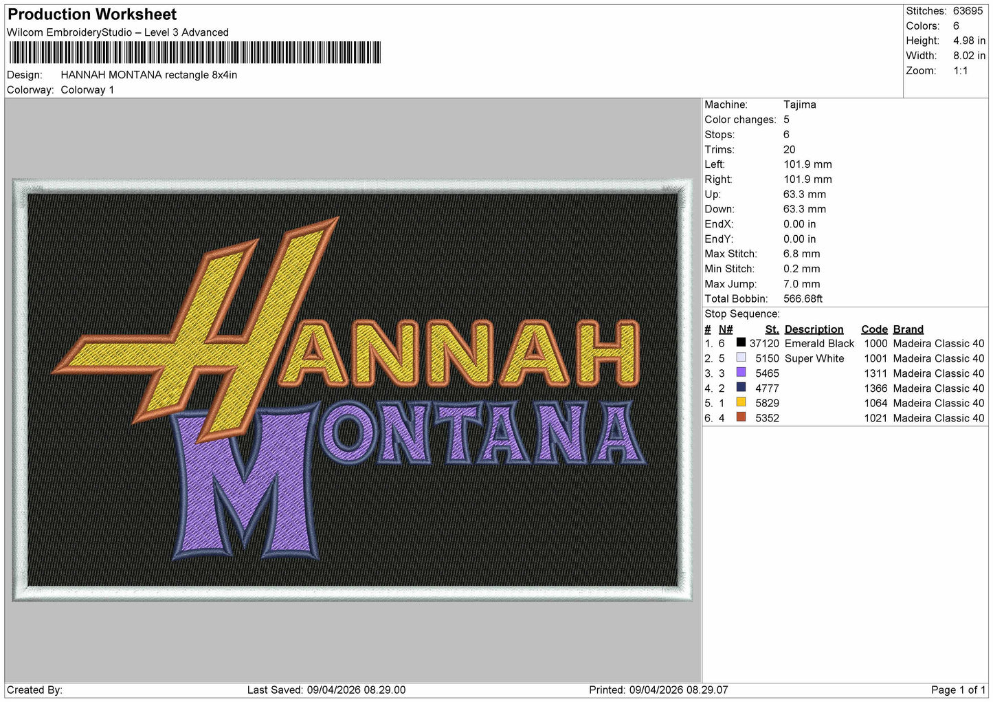Screen dimensions: 993x702
Task: Click the Zoom value '1:1'
Action: pyautogui.click(x=960, y=71)
